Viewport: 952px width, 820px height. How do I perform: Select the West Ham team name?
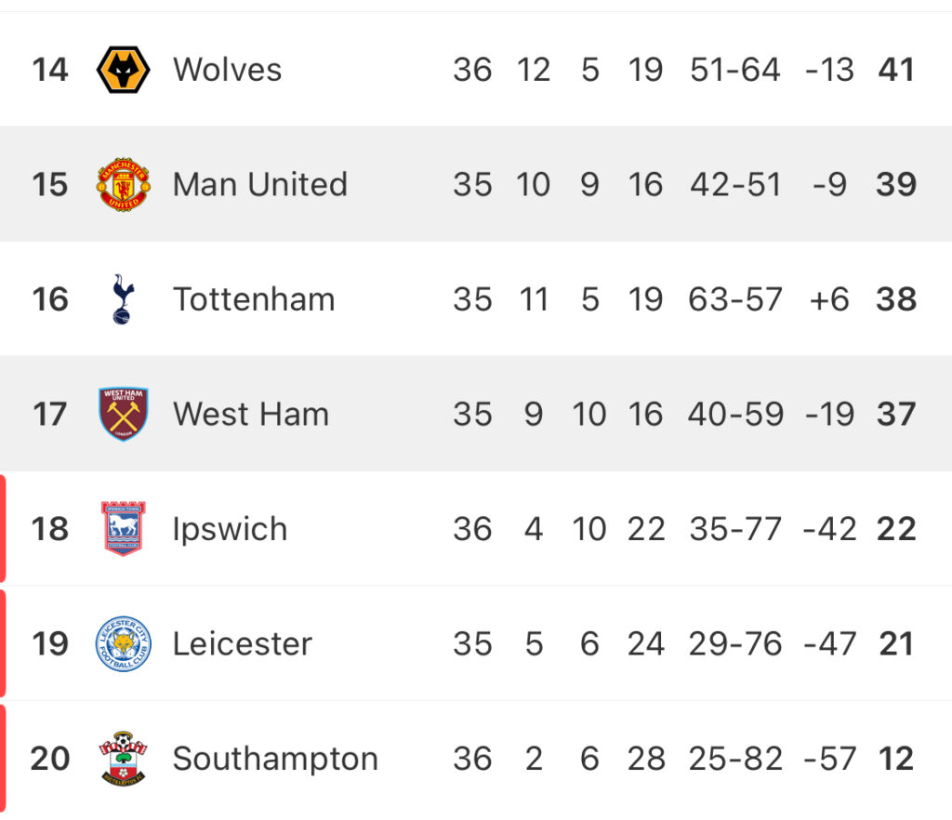click(x=251, y=414)
